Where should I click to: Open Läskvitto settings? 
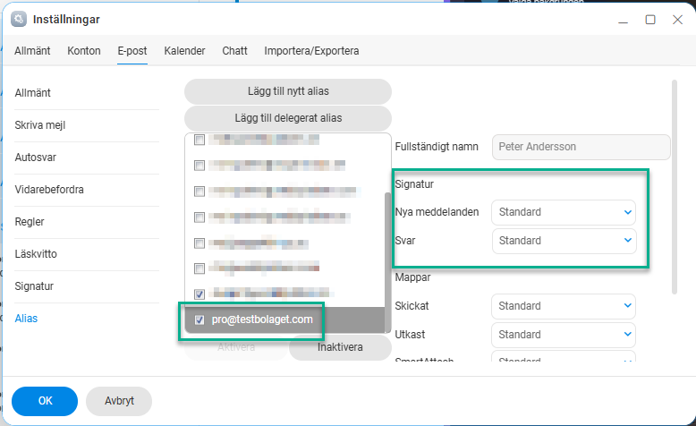(x=36, y=254)
